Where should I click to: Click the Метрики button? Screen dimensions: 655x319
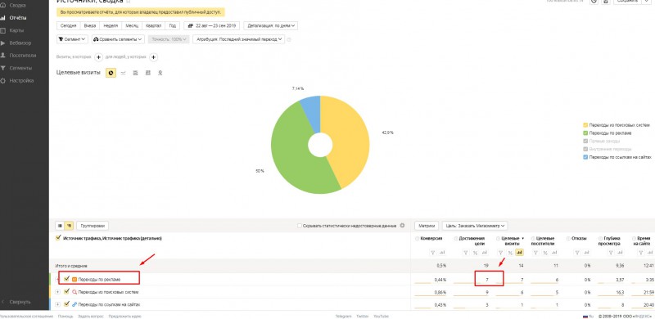427,226
